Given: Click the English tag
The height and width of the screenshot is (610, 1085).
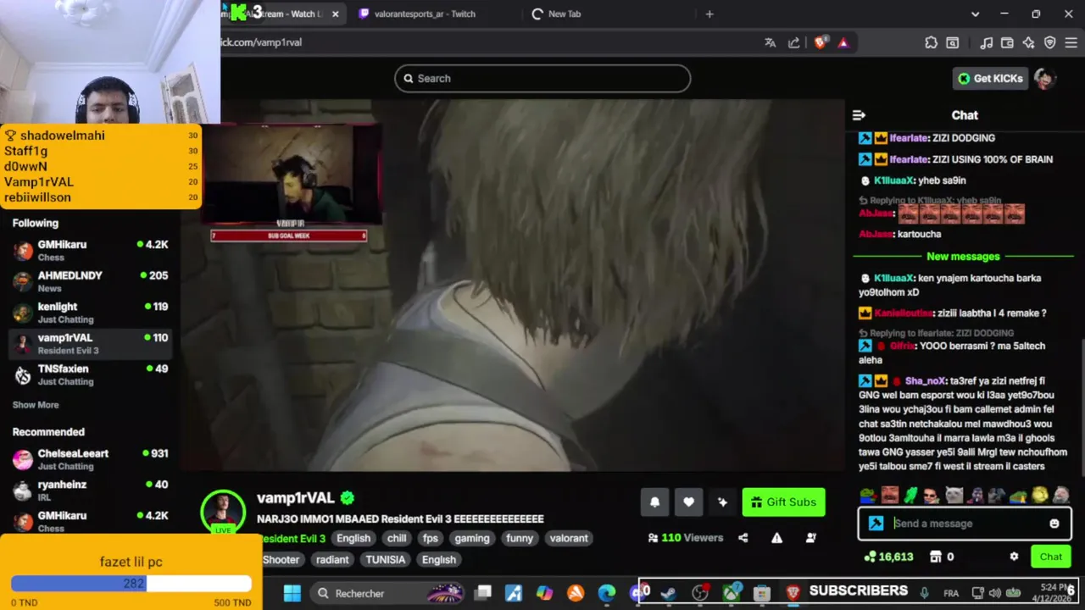Looking at the screenshot, I should (x=353, y=538).
